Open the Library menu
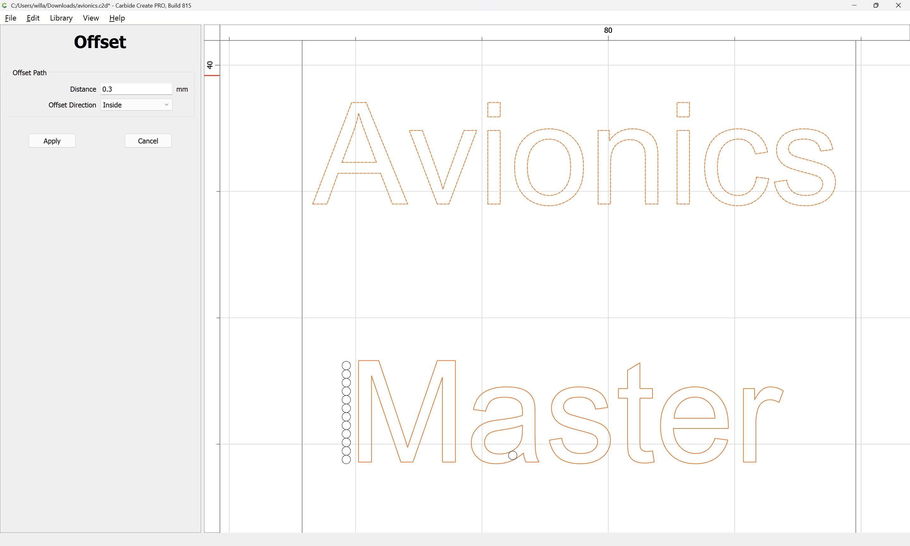This screenshot has width=910, height=546. point(61,18)
